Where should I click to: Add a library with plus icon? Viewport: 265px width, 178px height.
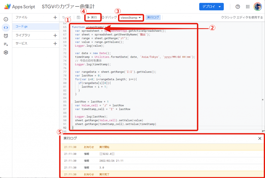point(55,35)
